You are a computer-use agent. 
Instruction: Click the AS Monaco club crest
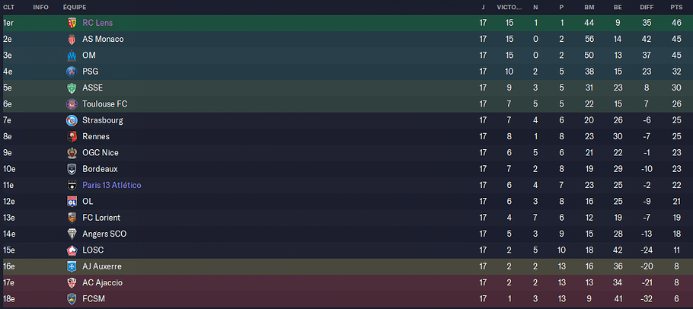point(72,40)
